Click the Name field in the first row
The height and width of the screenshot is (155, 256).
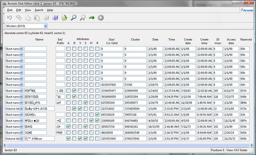click(36, 49)
